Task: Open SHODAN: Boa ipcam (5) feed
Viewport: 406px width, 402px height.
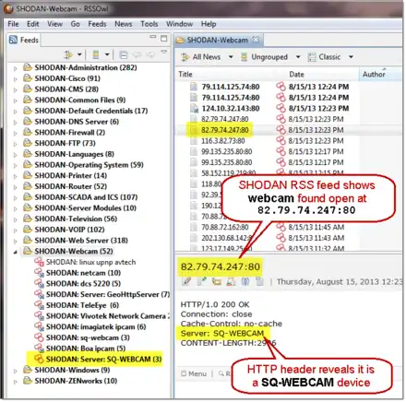Action: click(86, 349)
